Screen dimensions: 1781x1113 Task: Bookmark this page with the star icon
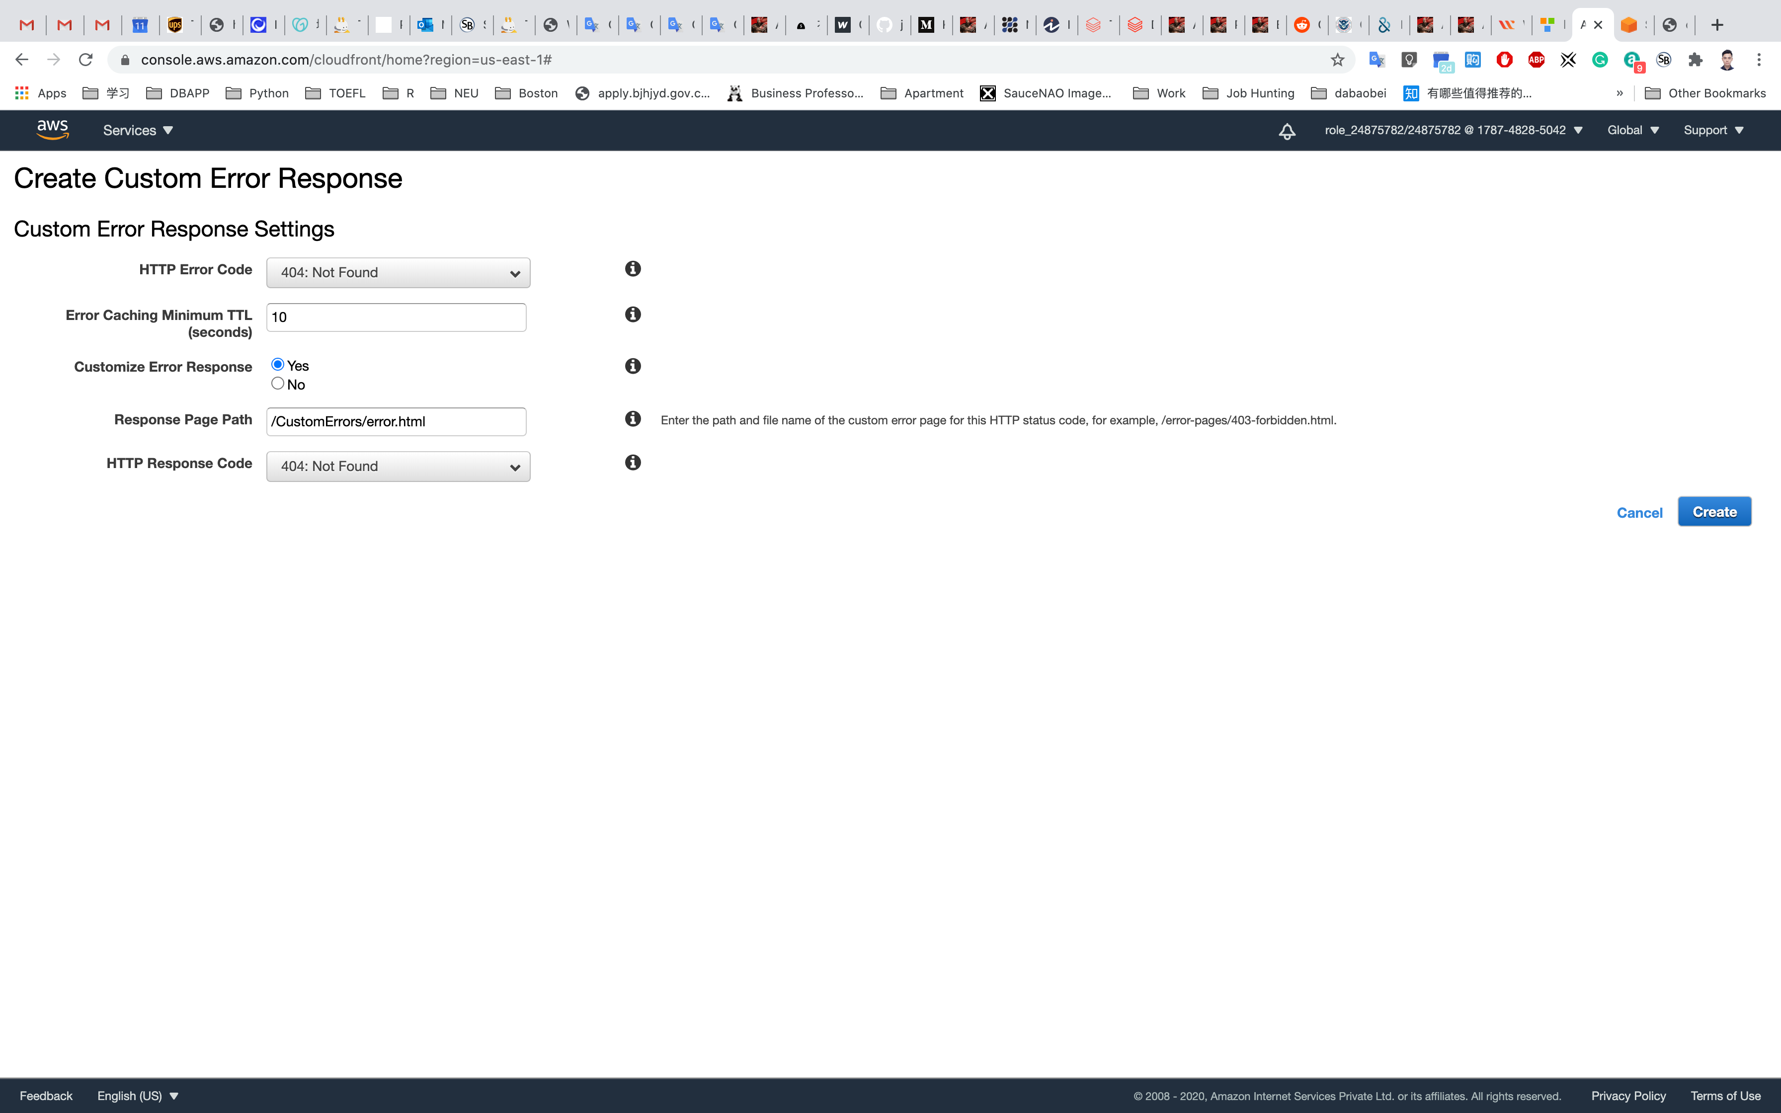tap(1337, 60)
